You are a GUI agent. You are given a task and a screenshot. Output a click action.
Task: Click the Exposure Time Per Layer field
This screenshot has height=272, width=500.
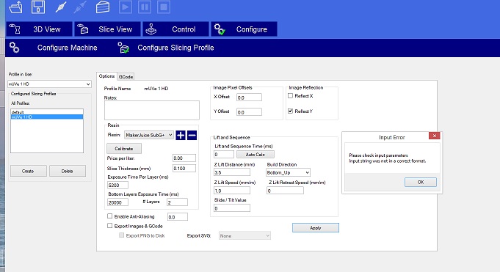[x=117, y=185]
